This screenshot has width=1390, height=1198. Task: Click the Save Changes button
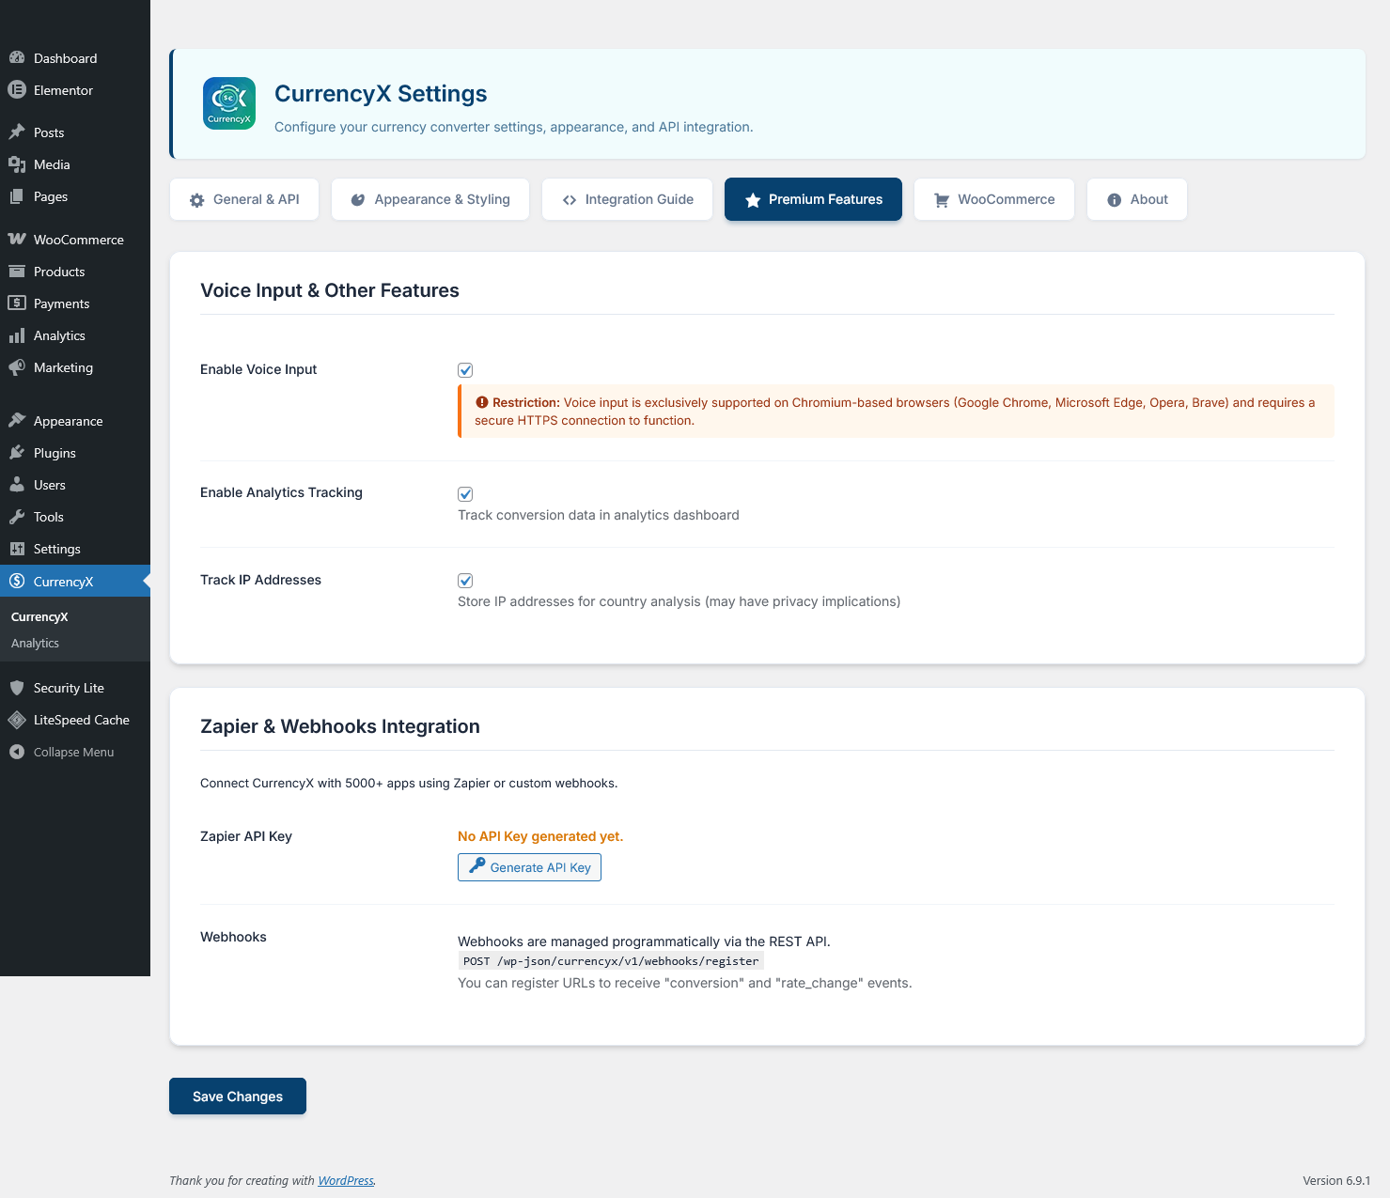coord(237,1096)
